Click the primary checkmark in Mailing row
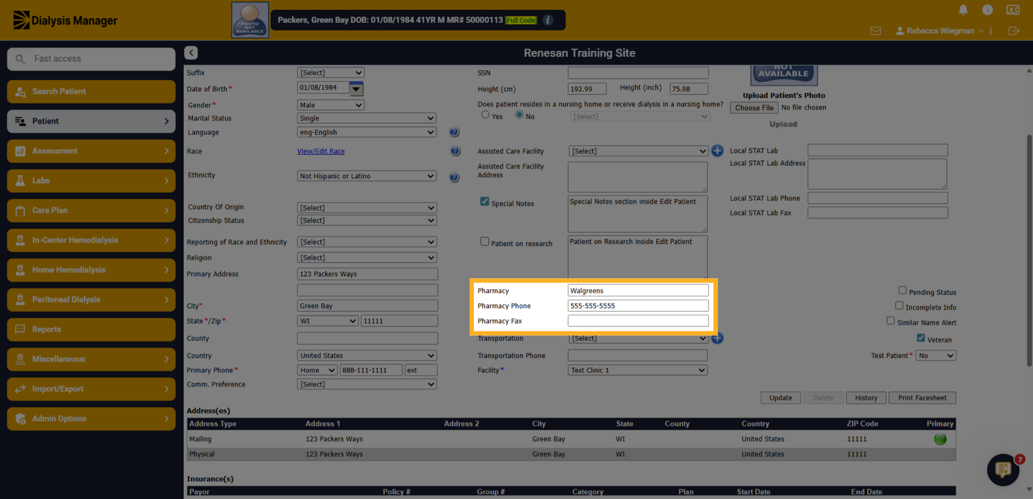Screen dimensions: 1033x499 click(x=940, y=439)
